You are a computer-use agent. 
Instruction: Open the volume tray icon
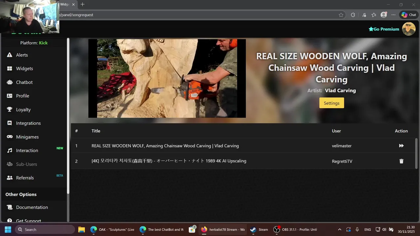[x=384, y=229]
